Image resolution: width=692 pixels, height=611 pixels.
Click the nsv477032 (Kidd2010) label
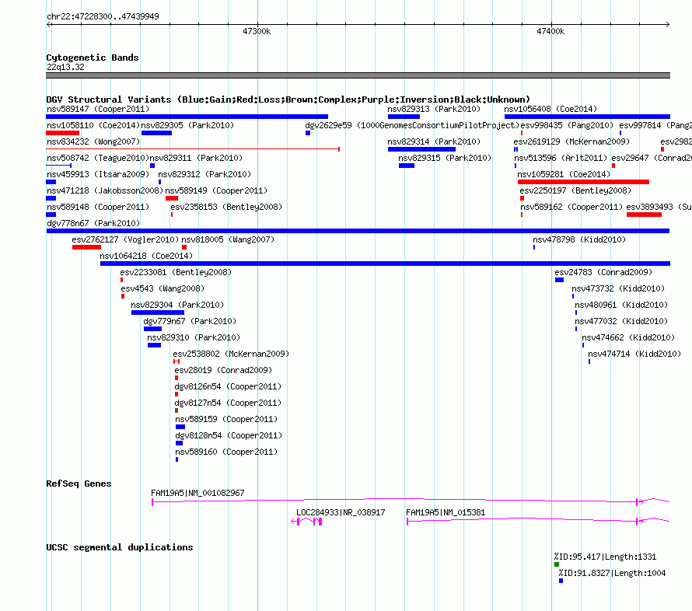point(621,321)
